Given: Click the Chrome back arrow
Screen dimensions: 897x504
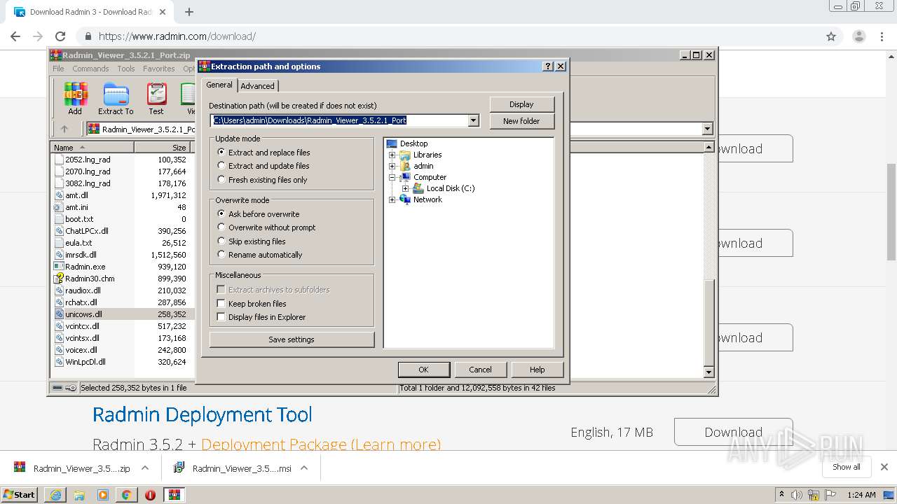Looking at the screenshot, I should [15, 36].
